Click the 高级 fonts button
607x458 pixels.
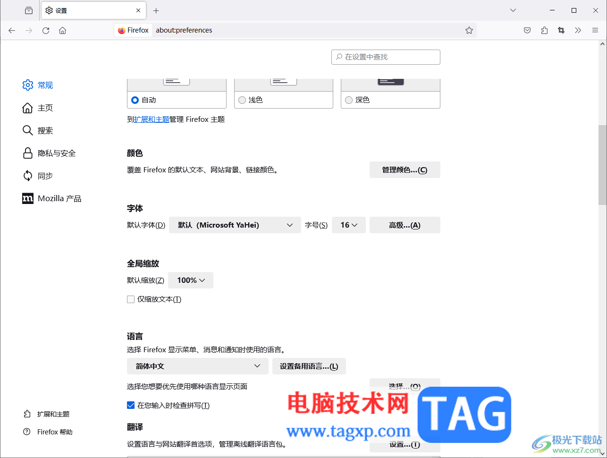click(x=405, y=225)
